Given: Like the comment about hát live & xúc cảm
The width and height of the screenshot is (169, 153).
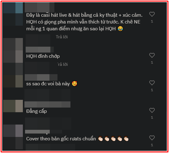Looking at the screenshot, I should pos(152,14).
